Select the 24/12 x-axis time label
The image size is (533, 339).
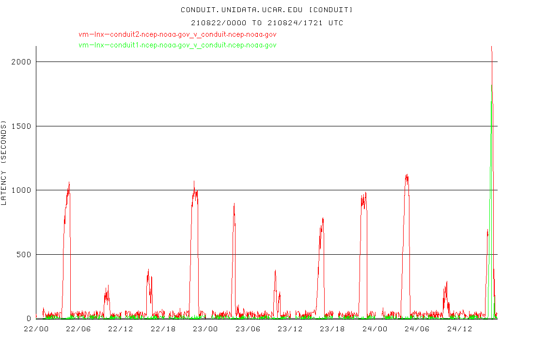pyautogui.click(x=460, y=329)
